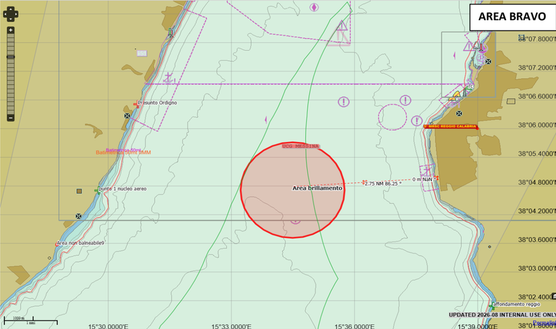Screen dimensions: 556x329
Task: Click warning triangle beacon on top green route
Action: [342, 26]
